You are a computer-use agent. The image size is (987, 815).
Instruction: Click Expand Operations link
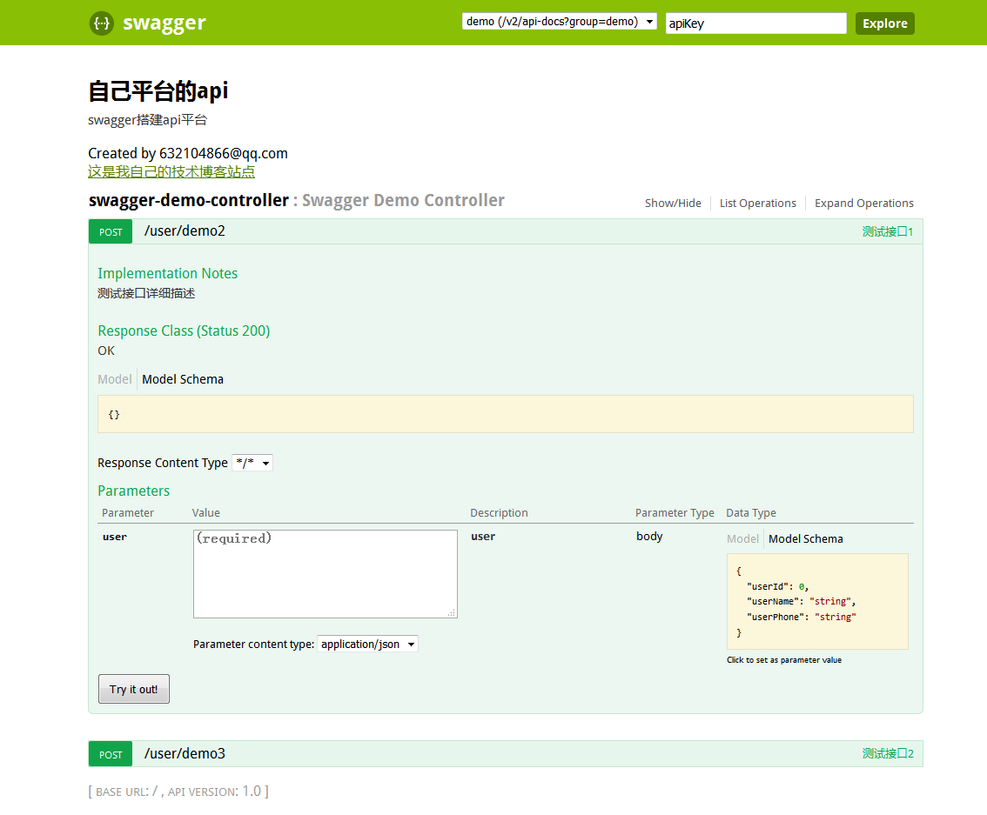pos(863,204)
